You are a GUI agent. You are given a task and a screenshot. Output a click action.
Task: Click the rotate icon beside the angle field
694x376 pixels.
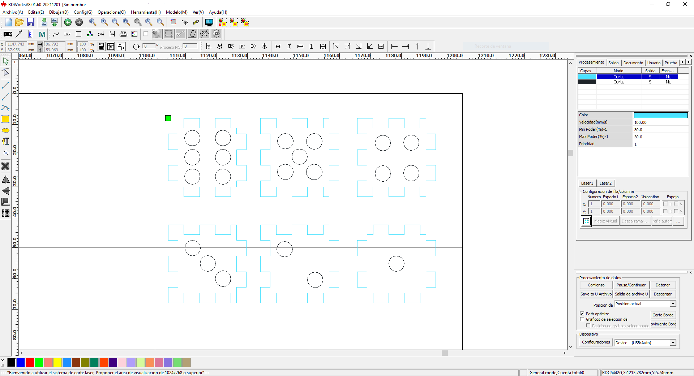(x=136, y=46)
